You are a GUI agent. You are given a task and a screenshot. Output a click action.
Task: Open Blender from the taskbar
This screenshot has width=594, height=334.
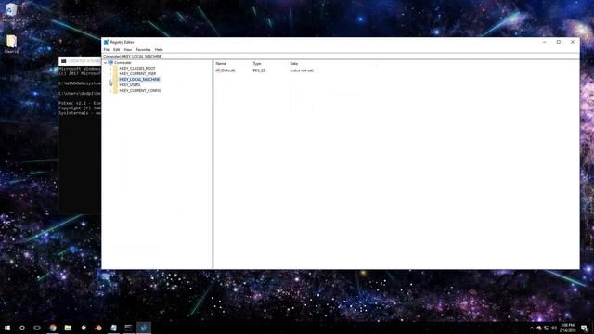(98, 328)
